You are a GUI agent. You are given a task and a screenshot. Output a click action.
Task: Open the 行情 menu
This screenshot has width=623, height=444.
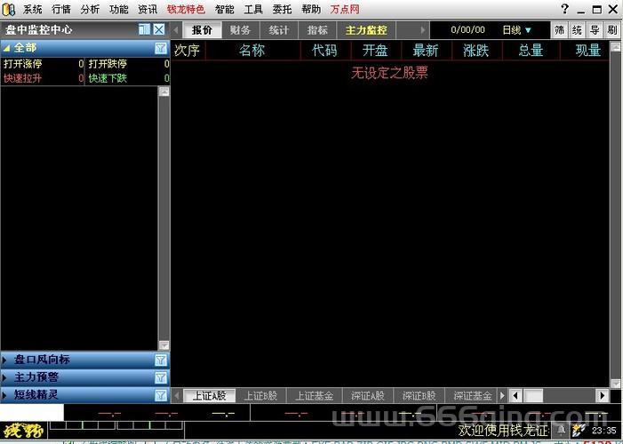(x=61, y=9)
